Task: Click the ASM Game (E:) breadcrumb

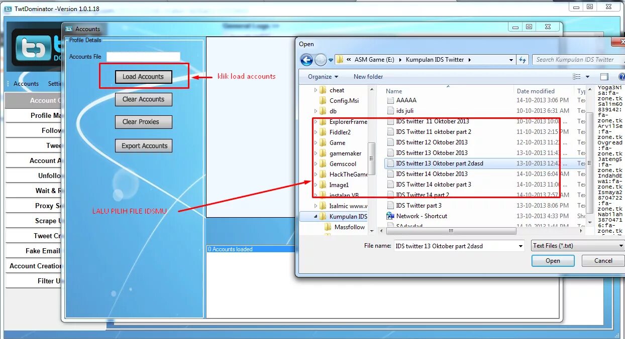Action: click(x=374, y=60)
